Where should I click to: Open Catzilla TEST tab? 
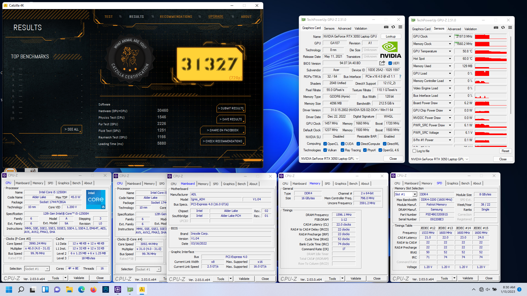[x=108, y=17]
